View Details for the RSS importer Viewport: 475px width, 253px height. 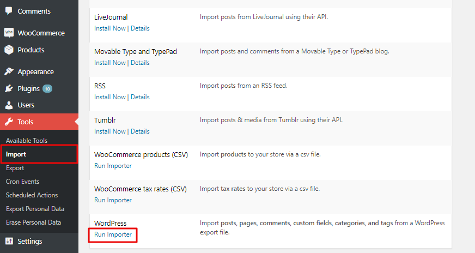140,97
